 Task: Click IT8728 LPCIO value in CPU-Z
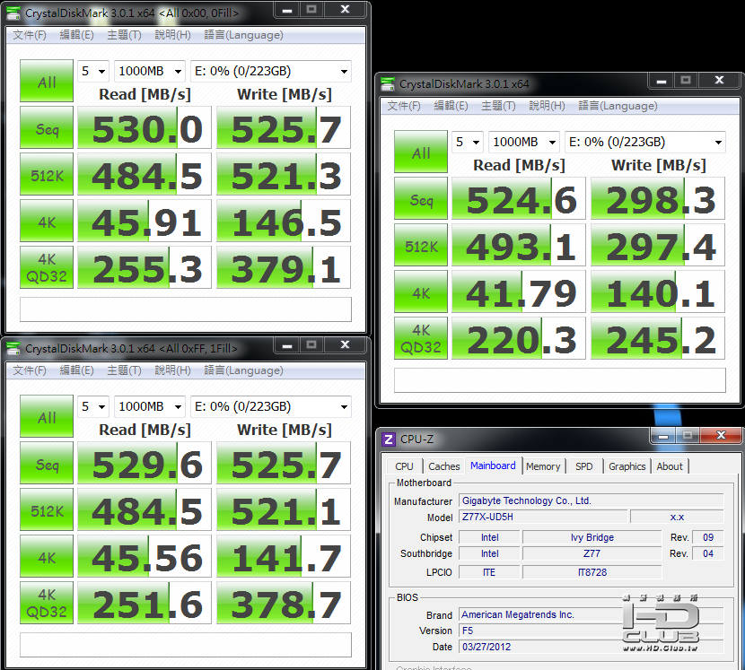pyautogui.click(x=592, y=572)
